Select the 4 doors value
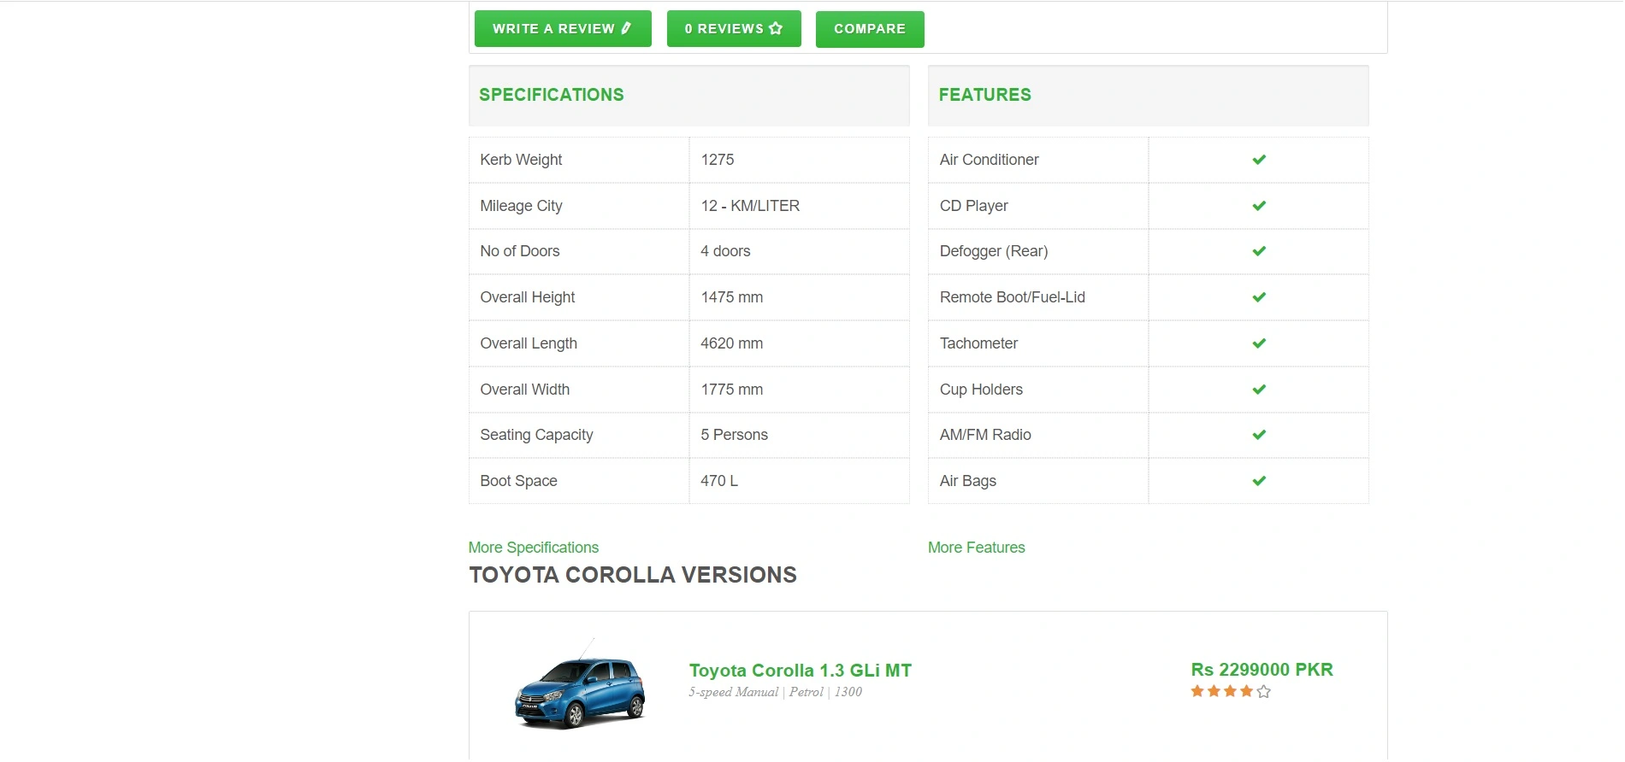 725,251
